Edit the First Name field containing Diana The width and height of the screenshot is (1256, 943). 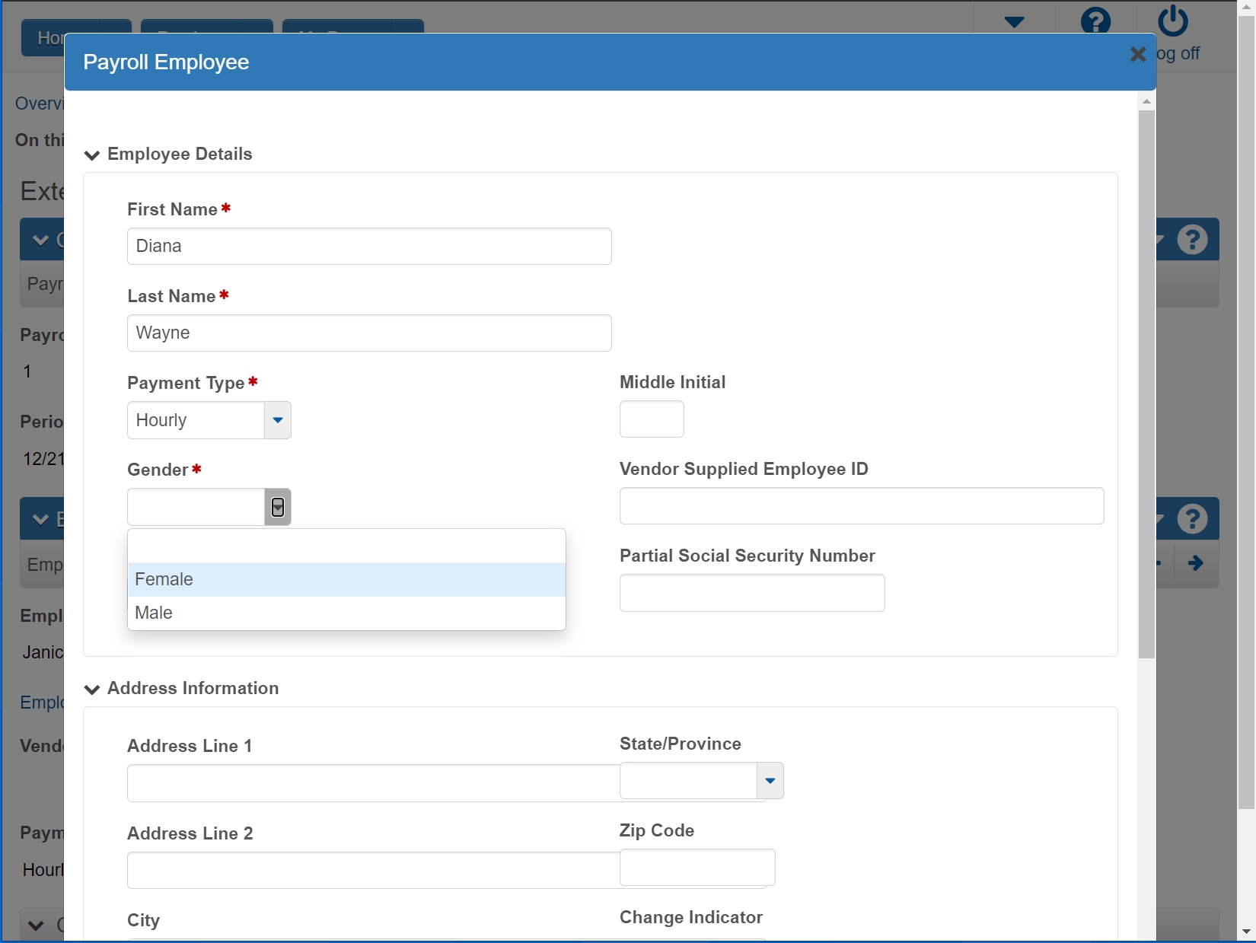coord(369,246)
